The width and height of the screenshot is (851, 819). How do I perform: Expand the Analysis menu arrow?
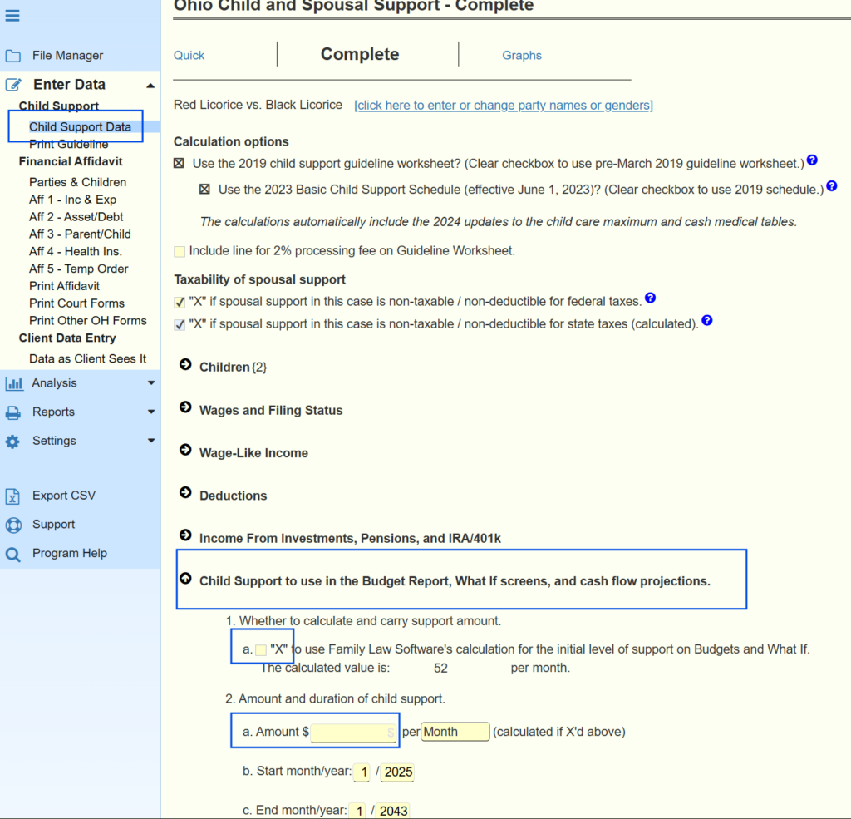point(151,382)
